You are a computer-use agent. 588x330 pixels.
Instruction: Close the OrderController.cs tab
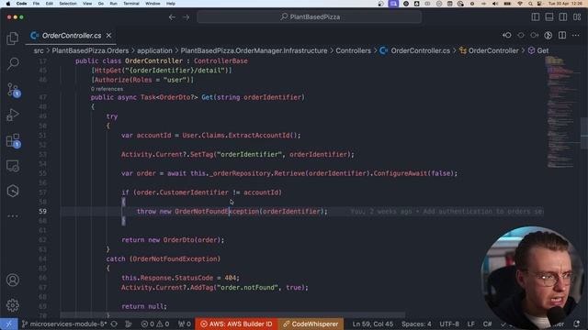coord(108,36)
